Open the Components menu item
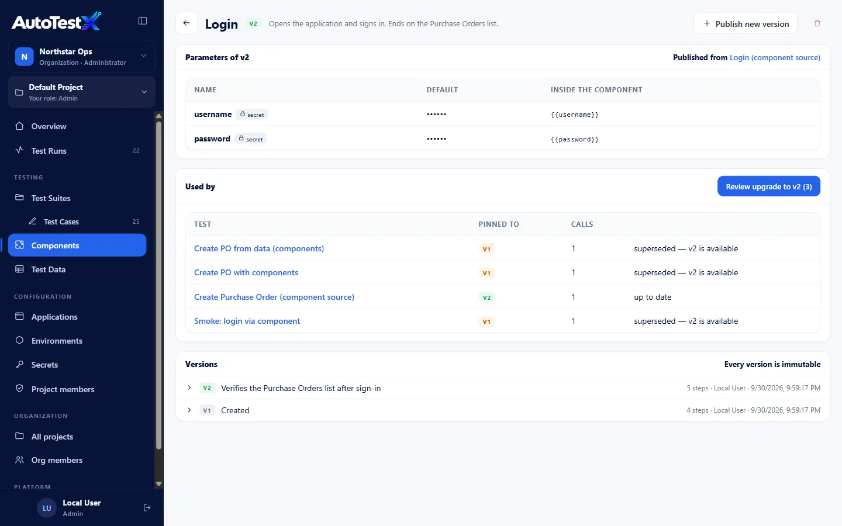The width and height of the screenshot is (842, 526). pos(77,245)
